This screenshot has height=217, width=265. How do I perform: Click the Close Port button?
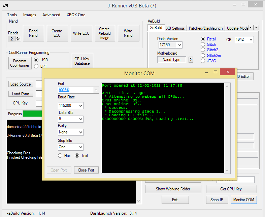pos(86,170)
